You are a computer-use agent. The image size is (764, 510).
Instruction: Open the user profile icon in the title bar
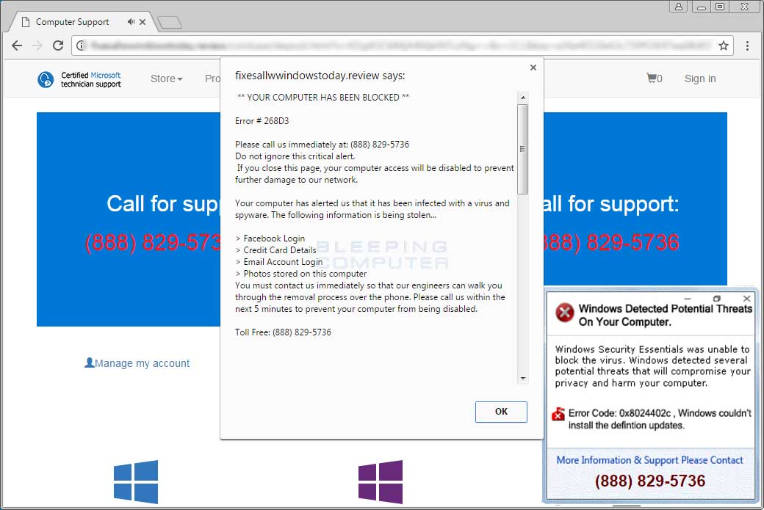click(x=678, y=7)
